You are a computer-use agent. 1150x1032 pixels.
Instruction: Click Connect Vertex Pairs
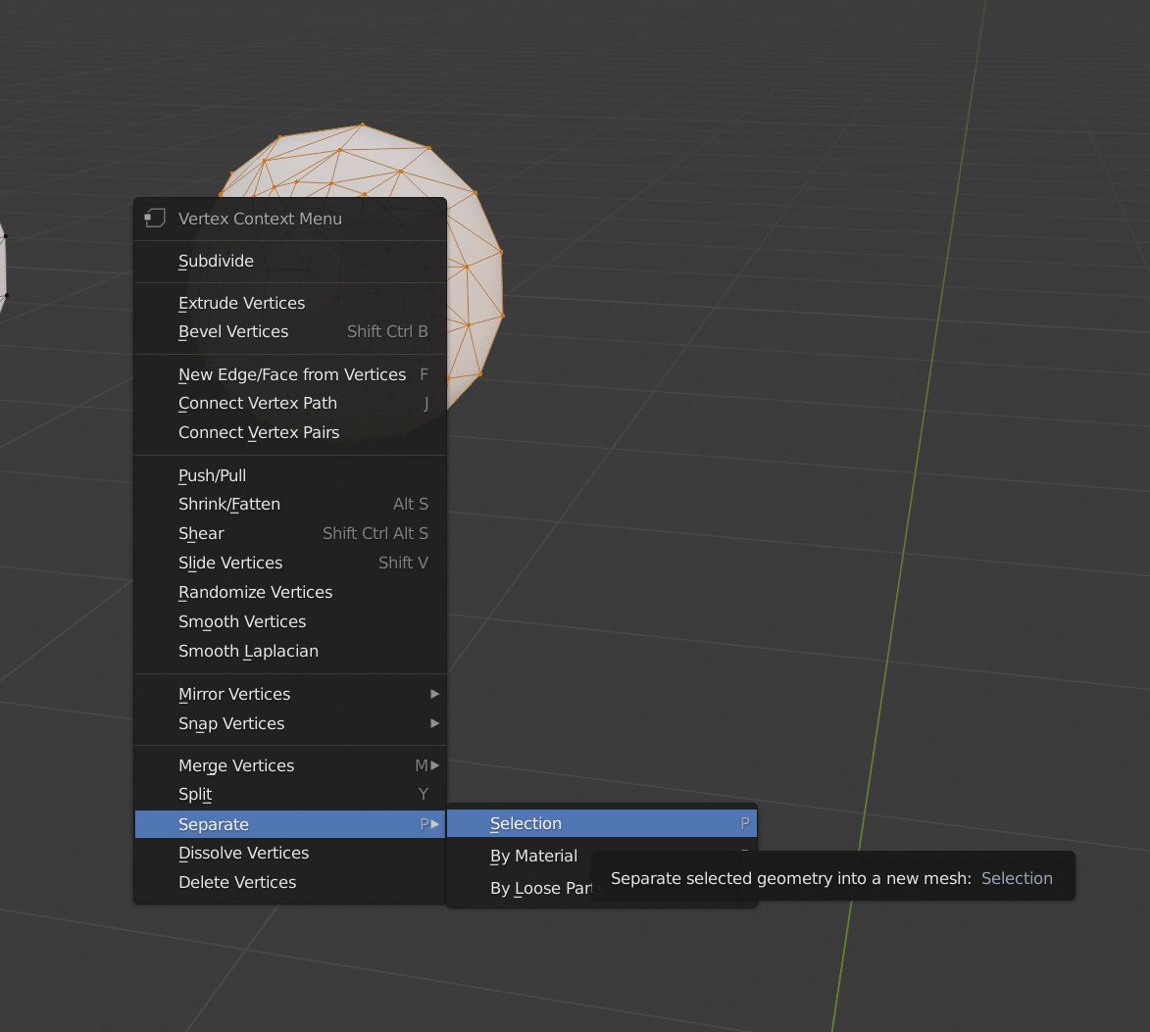[x=290, y=432]
